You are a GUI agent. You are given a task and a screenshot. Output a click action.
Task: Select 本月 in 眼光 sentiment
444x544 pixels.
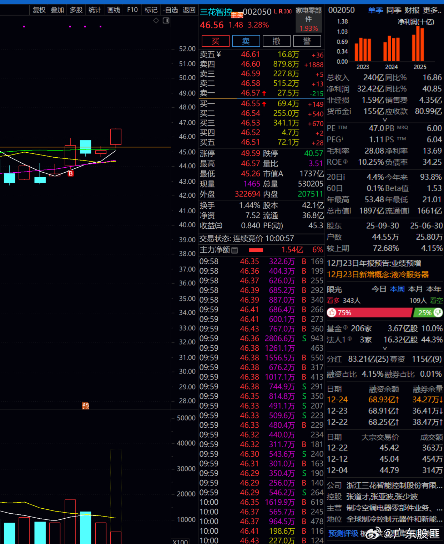pyautogui.click(x=415, y=289)
